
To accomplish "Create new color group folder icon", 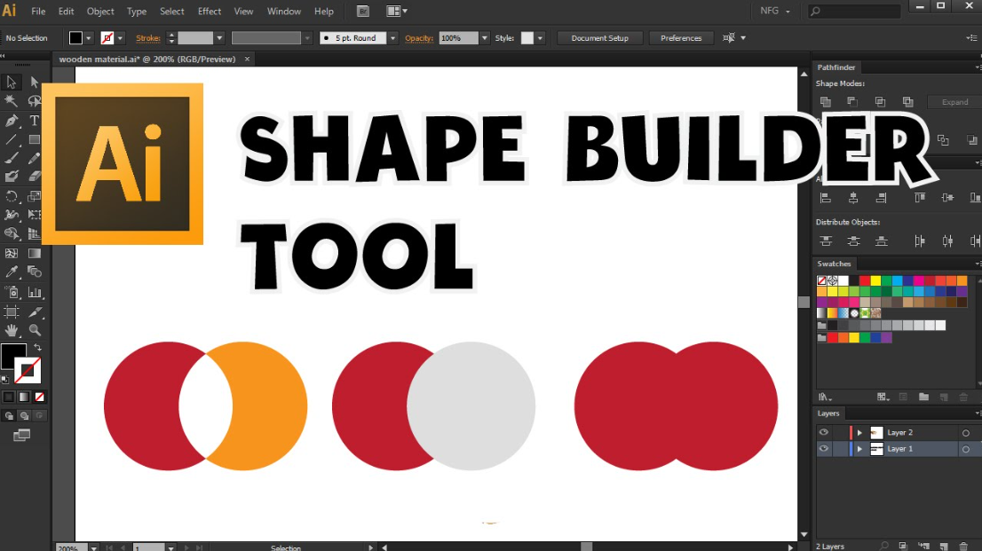I will (x=923, y=397).
